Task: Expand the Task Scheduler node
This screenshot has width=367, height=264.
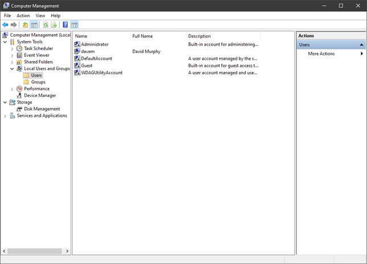Action: pyautogui.click(x=12, y=49)
